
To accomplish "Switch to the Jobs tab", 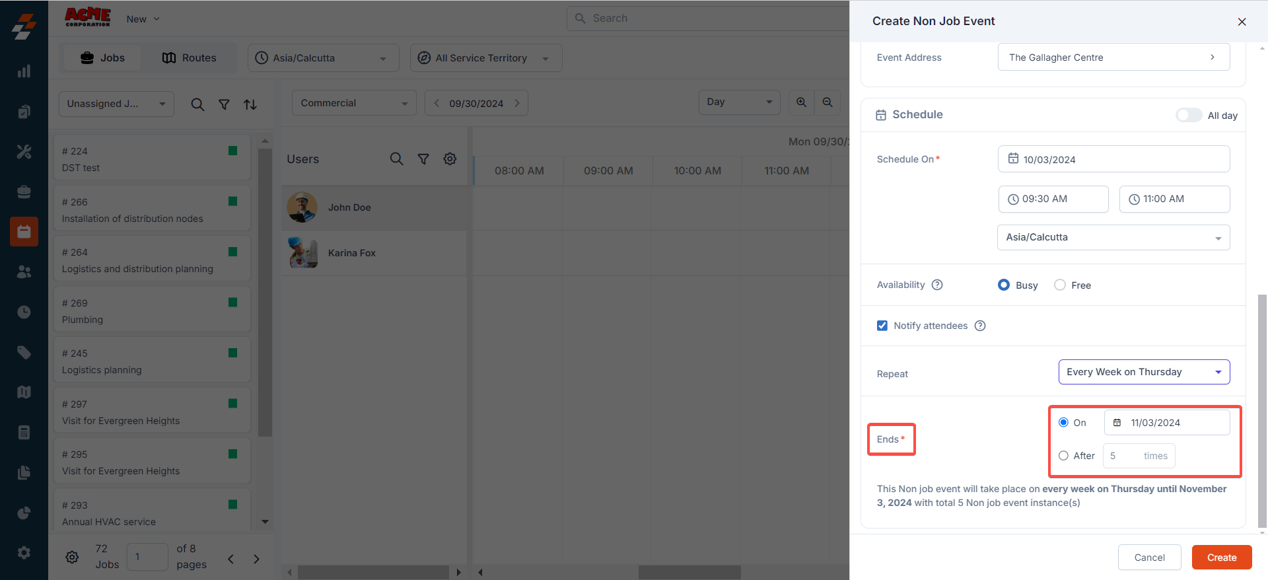I will [103, 58].
